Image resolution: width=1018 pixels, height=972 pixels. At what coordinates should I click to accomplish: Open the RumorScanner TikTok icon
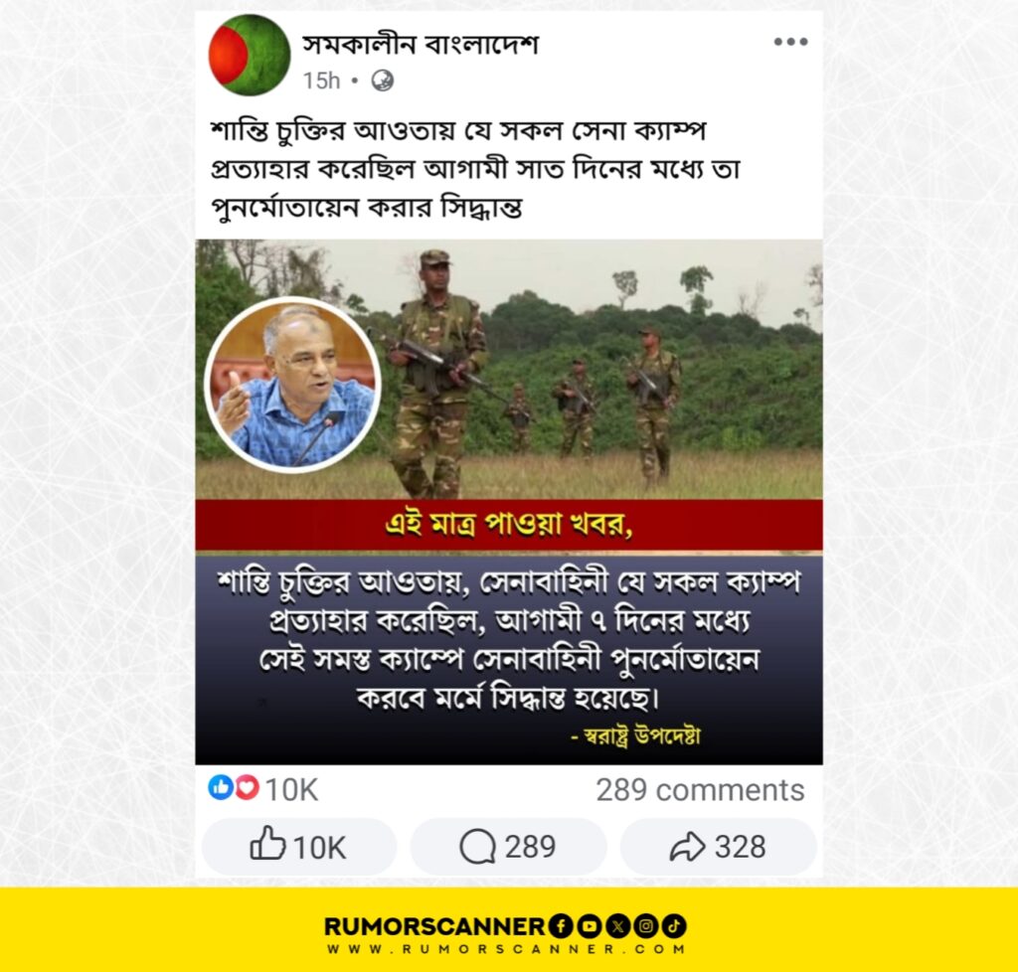[x=675, y=926]
